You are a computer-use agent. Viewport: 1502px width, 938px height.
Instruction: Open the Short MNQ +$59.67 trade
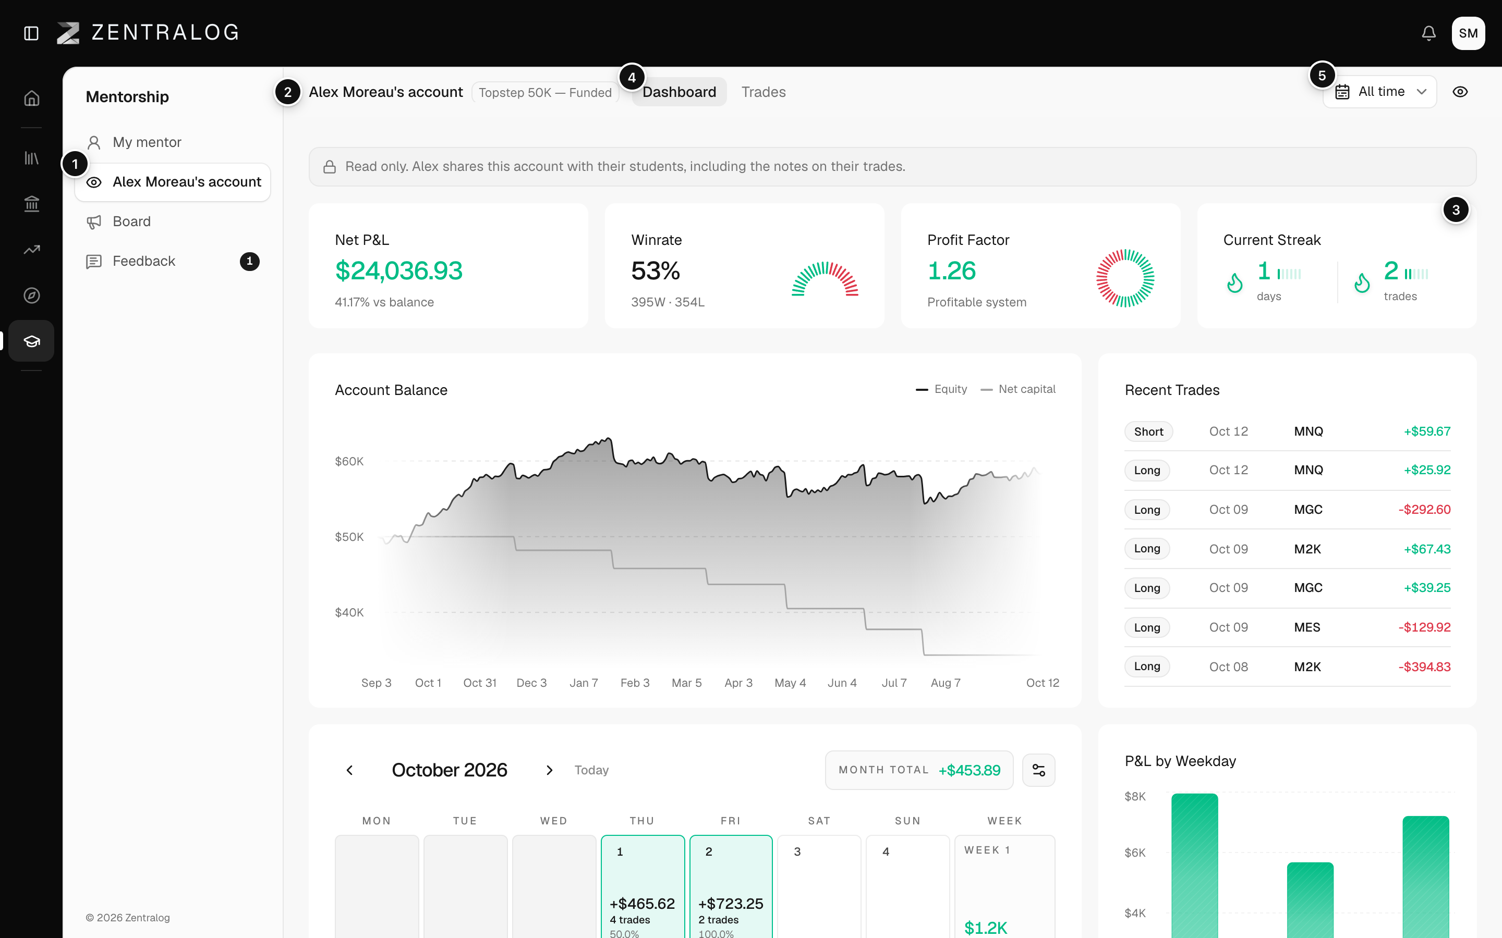pyautogui.click(x=1287, y=431)
